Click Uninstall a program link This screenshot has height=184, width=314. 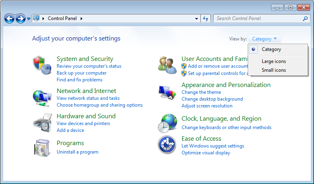(77, 152)
